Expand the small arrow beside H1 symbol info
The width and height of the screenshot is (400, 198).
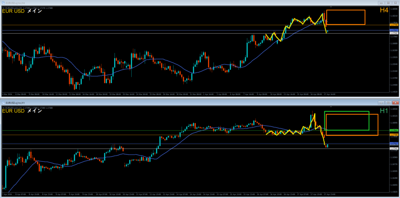pos(4,107)
